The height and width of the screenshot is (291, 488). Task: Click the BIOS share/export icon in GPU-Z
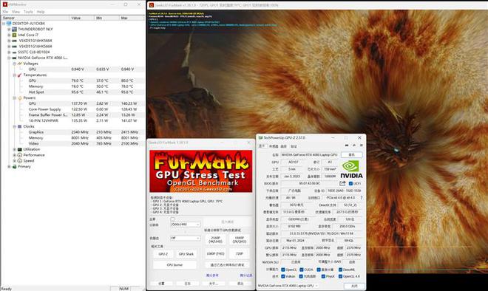[342, 183]
